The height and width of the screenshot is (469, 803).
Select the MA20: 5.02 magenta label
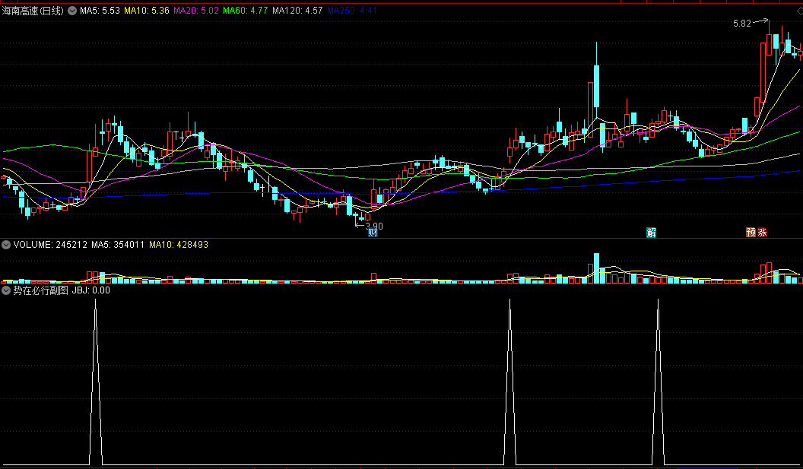click(x=196, y=10)
